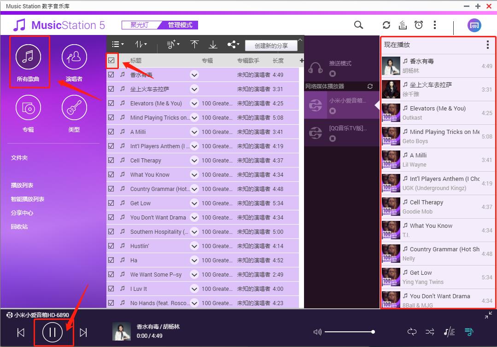The image size is (497, 347).
Task: Open the Genre (类型) category
Action: [x=74, y=113]
